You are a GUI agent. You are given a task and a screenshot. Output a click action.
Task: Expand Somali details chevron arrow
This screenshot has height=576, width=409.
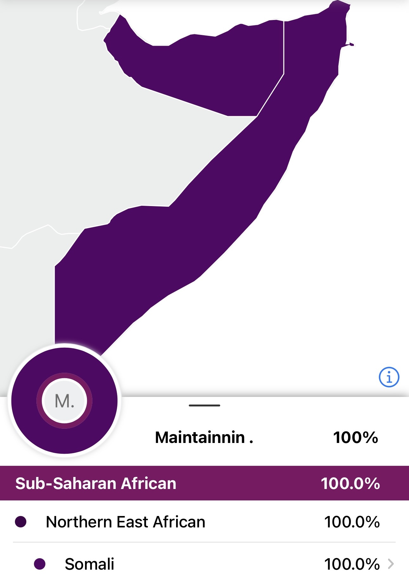tap(391, 564)
